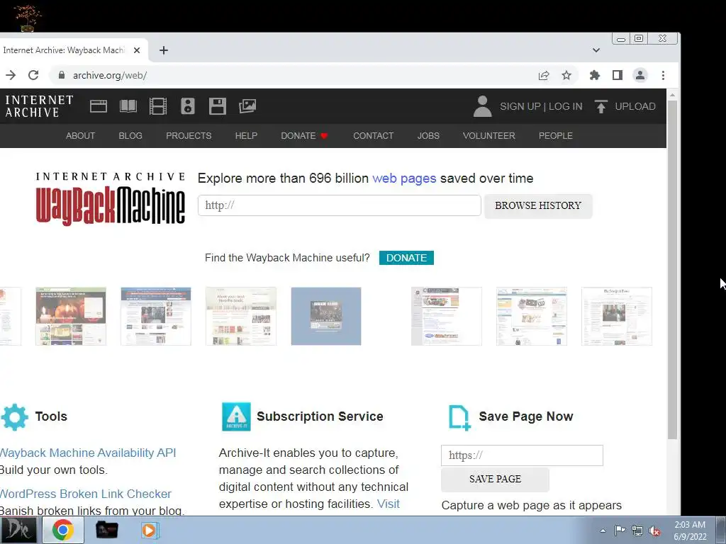Share this page via the share icon

click(x=544, y=75)
